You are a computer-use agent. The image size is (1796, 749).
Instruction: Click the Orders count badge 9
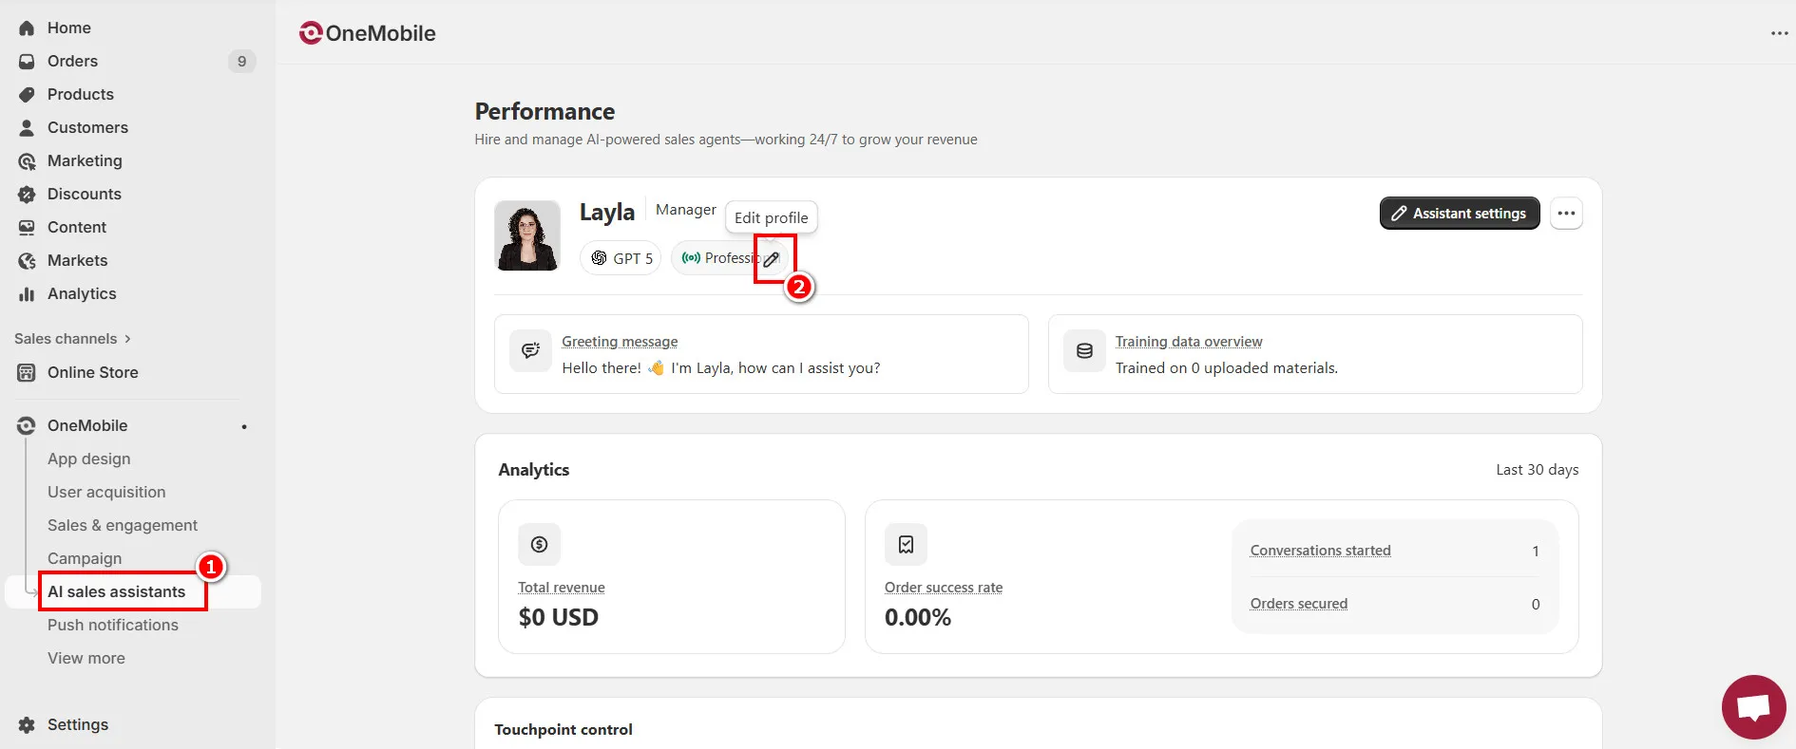[x=241, y=61]
